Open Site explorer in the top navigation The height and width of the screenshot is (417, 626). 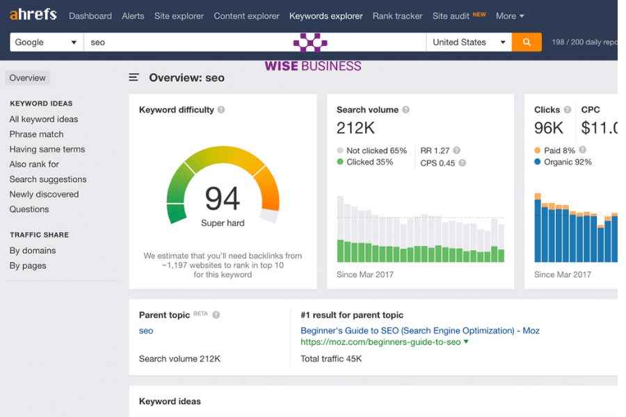coord(179,16)
